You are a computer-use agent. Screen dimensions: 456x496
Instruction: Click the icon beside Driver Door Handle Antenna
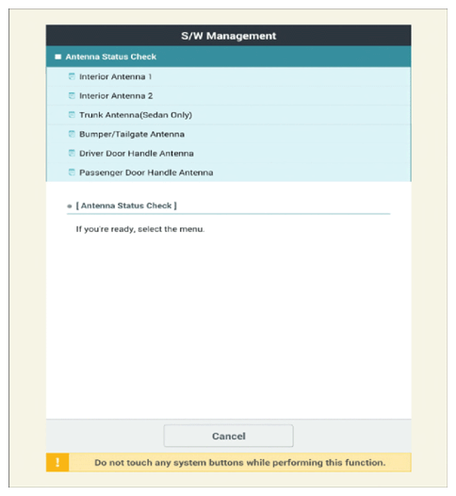click(x=72, y=154)
